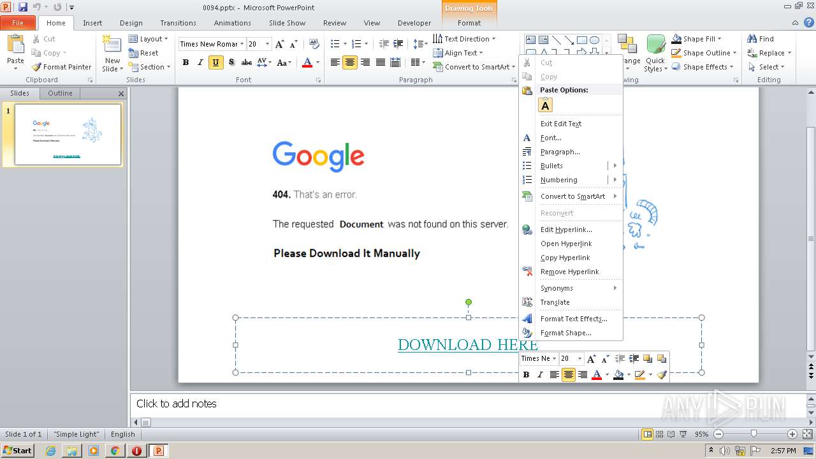The height and width of the screenshot is (459, 816).
Task: Click Grow Font in the ribbon
Action: [280, 44]
